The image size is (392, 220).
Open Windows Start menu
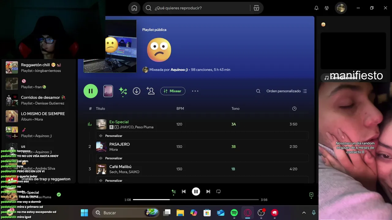coord(84,213)
